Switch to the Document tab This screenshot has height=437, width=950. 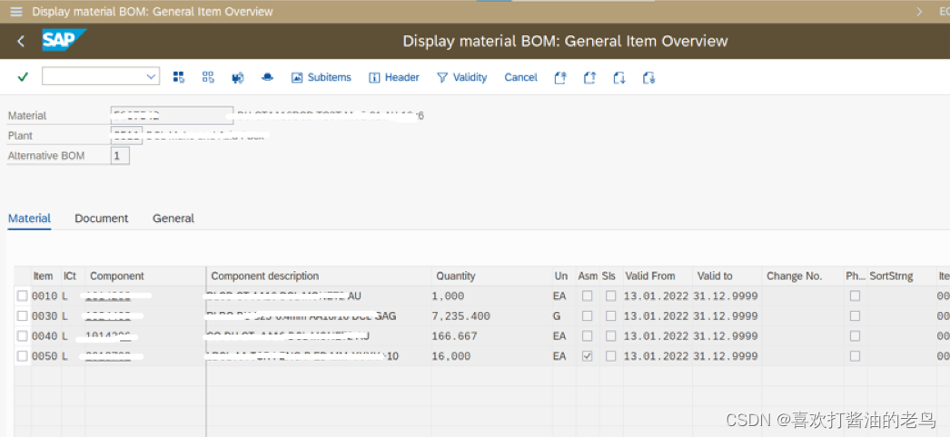pos(101,218)
